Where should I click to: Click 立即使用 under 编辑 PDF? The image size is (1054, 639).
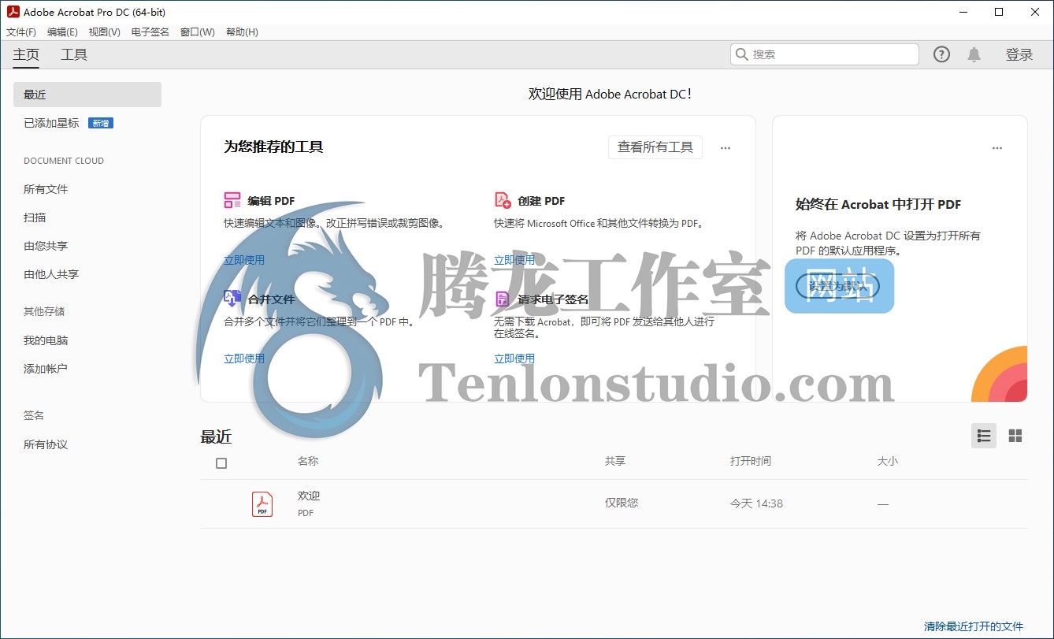pyautogui.click(x=244, y=260)
